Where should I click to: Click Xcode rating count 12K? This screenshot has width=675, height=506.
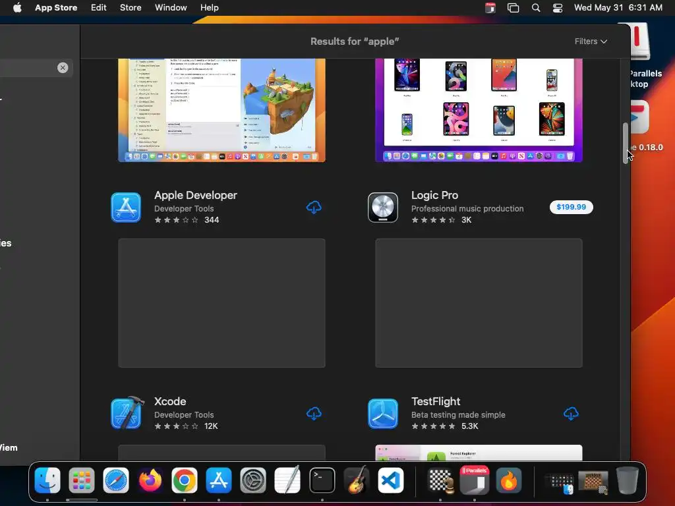point(211,426)
